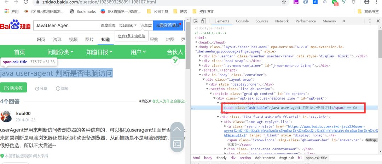The width and height of the screenshot is (382, 164).
Task: Close the DevTools panel
Action: [378, 21]
